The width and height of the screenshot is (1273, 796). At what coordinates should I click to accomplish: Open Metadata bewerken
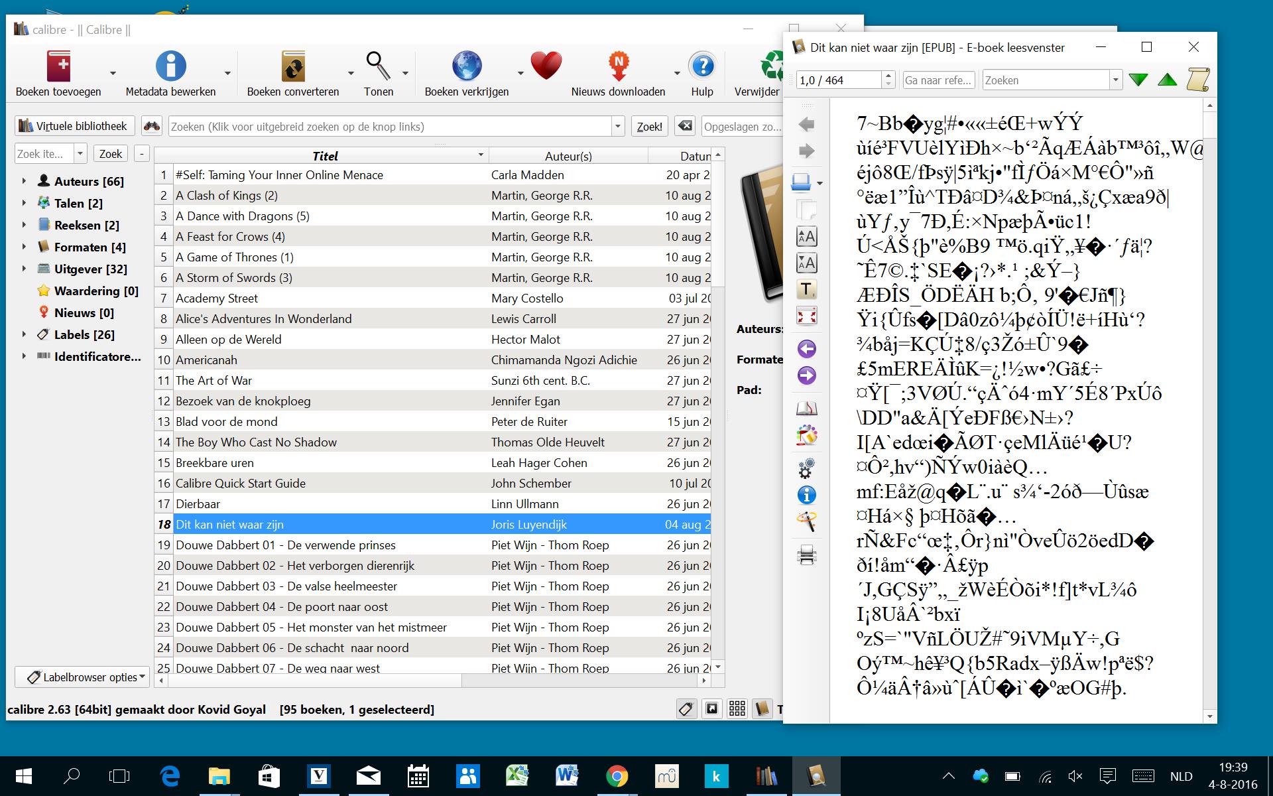(x=170, y=67)
